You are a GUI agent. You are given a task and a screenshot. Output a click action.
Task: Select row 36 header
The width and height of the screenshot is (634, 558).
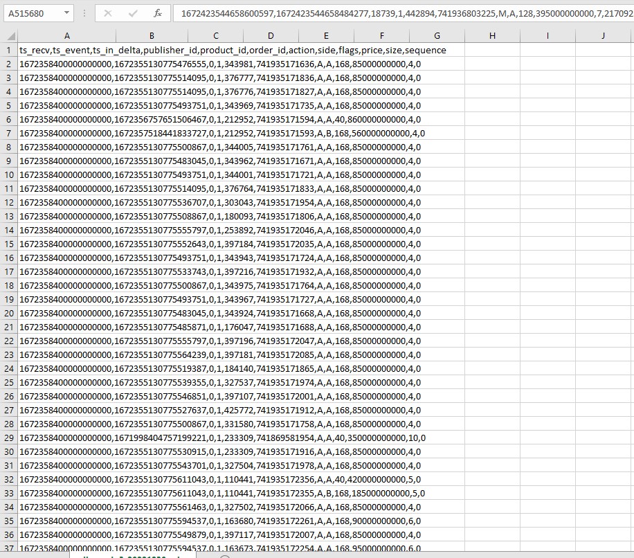point(8,535)
